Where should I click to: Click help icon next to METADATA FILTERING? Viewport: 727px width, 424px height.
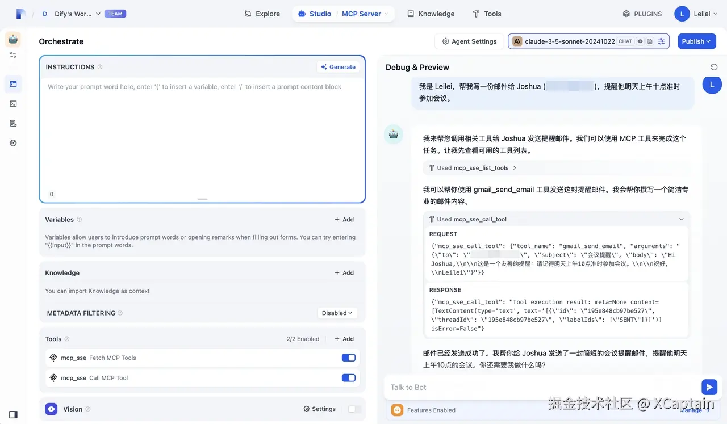click(x=120, y=313)
